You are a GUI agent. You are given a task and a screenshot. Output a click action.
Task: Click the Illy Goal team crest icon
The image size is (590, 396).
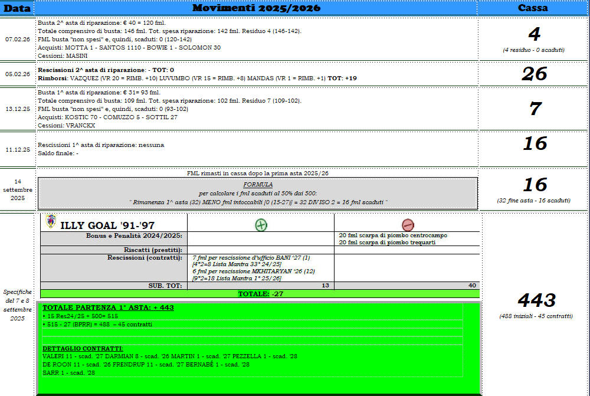click(50, 222)
